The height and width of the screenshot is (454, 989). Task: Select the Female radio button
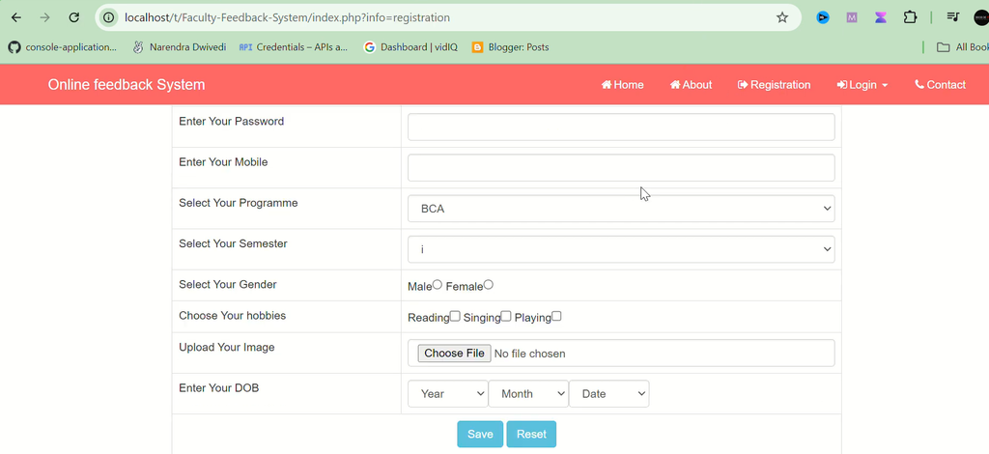[x=488, y=285]
